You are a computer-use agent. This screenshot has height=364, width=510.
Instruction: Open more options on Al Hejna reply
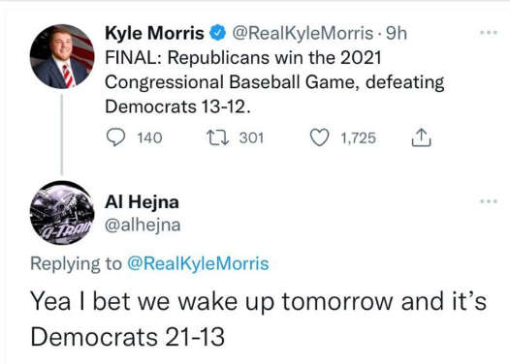click(489, 201)
